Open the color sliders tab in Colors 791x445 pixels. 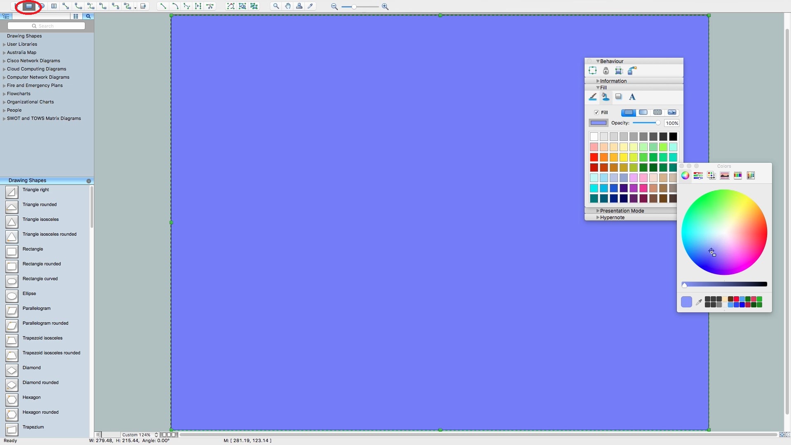tap(698, 176)
